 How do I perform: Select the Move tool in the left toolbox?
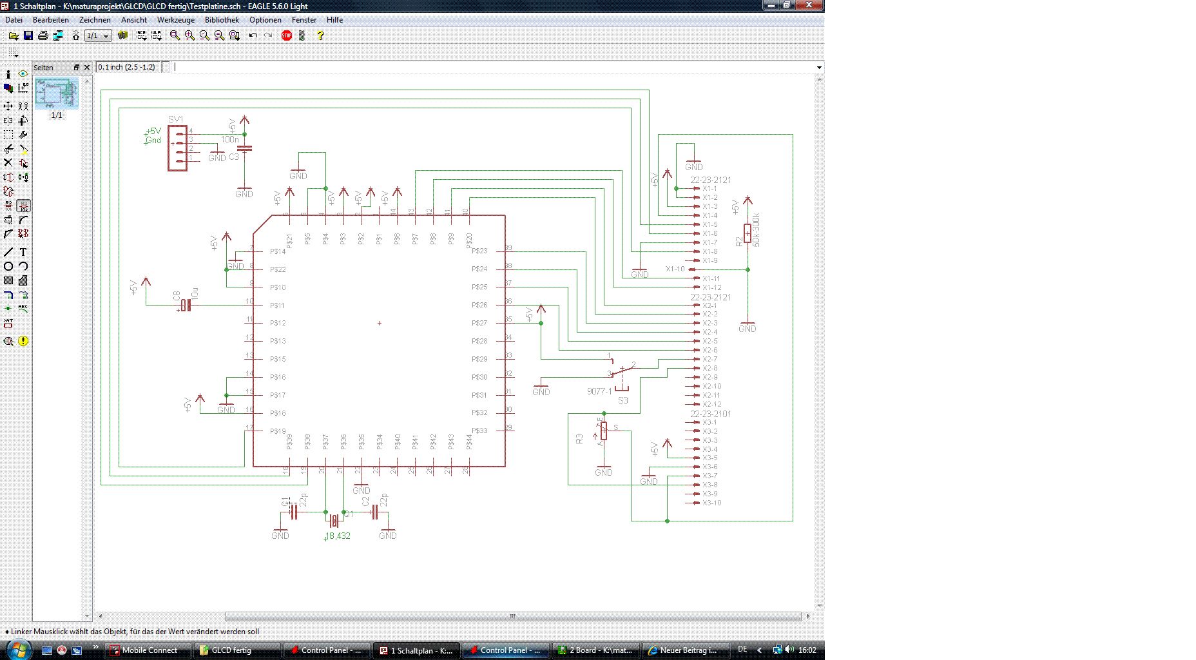8,106
